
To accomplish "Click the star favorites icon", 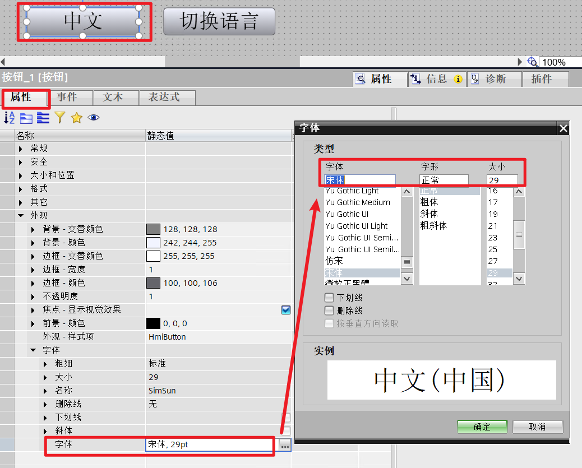I will [x=77, y=118].
